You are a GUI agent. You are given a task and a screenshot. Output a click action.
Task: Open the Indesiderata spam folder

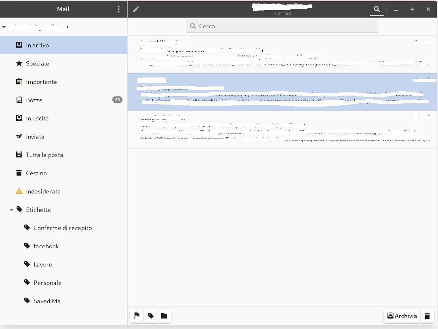(43, 191)
